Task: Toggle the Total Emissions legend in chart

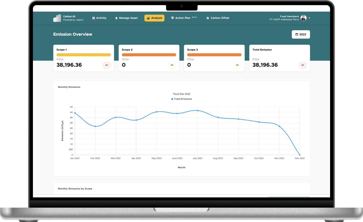Action: coord(181,99)
